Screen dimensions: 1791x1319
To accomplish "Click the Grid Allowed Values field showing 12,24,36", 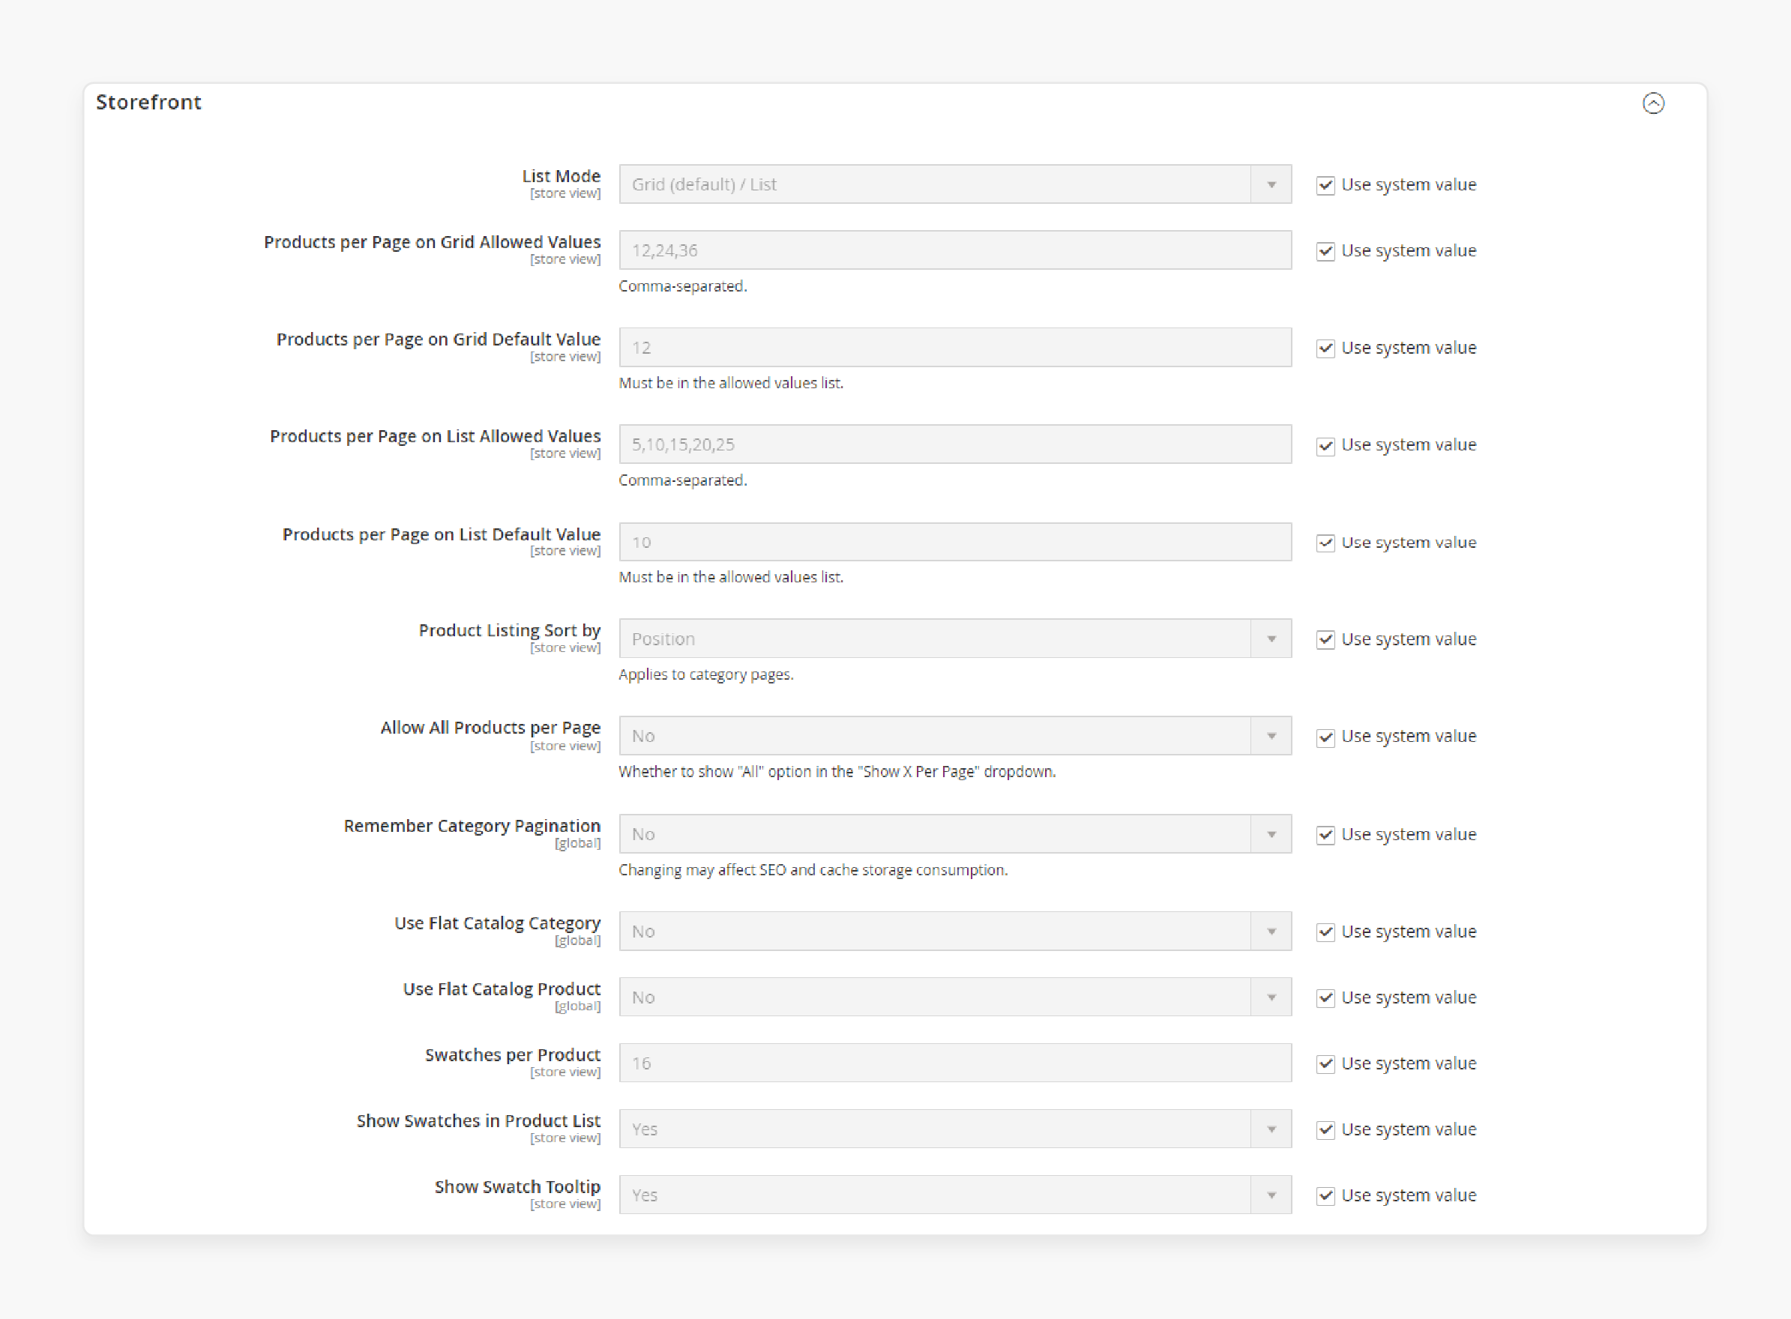I will click(x=955, y=251).
